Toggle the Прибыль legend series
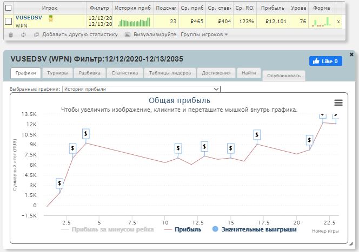 click(x=183, y=230)
